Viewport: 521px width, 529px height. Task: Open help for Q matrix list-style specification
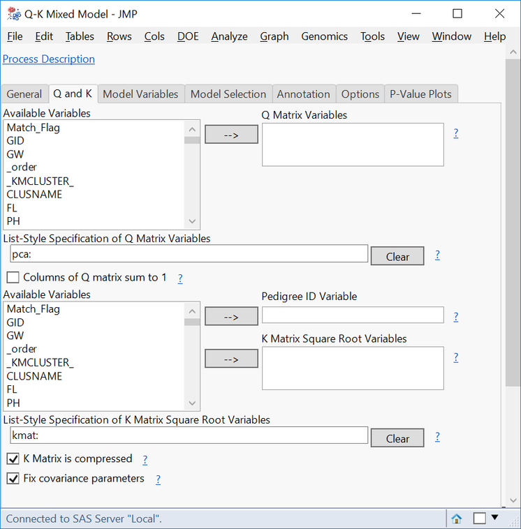(x=437, y=255)
